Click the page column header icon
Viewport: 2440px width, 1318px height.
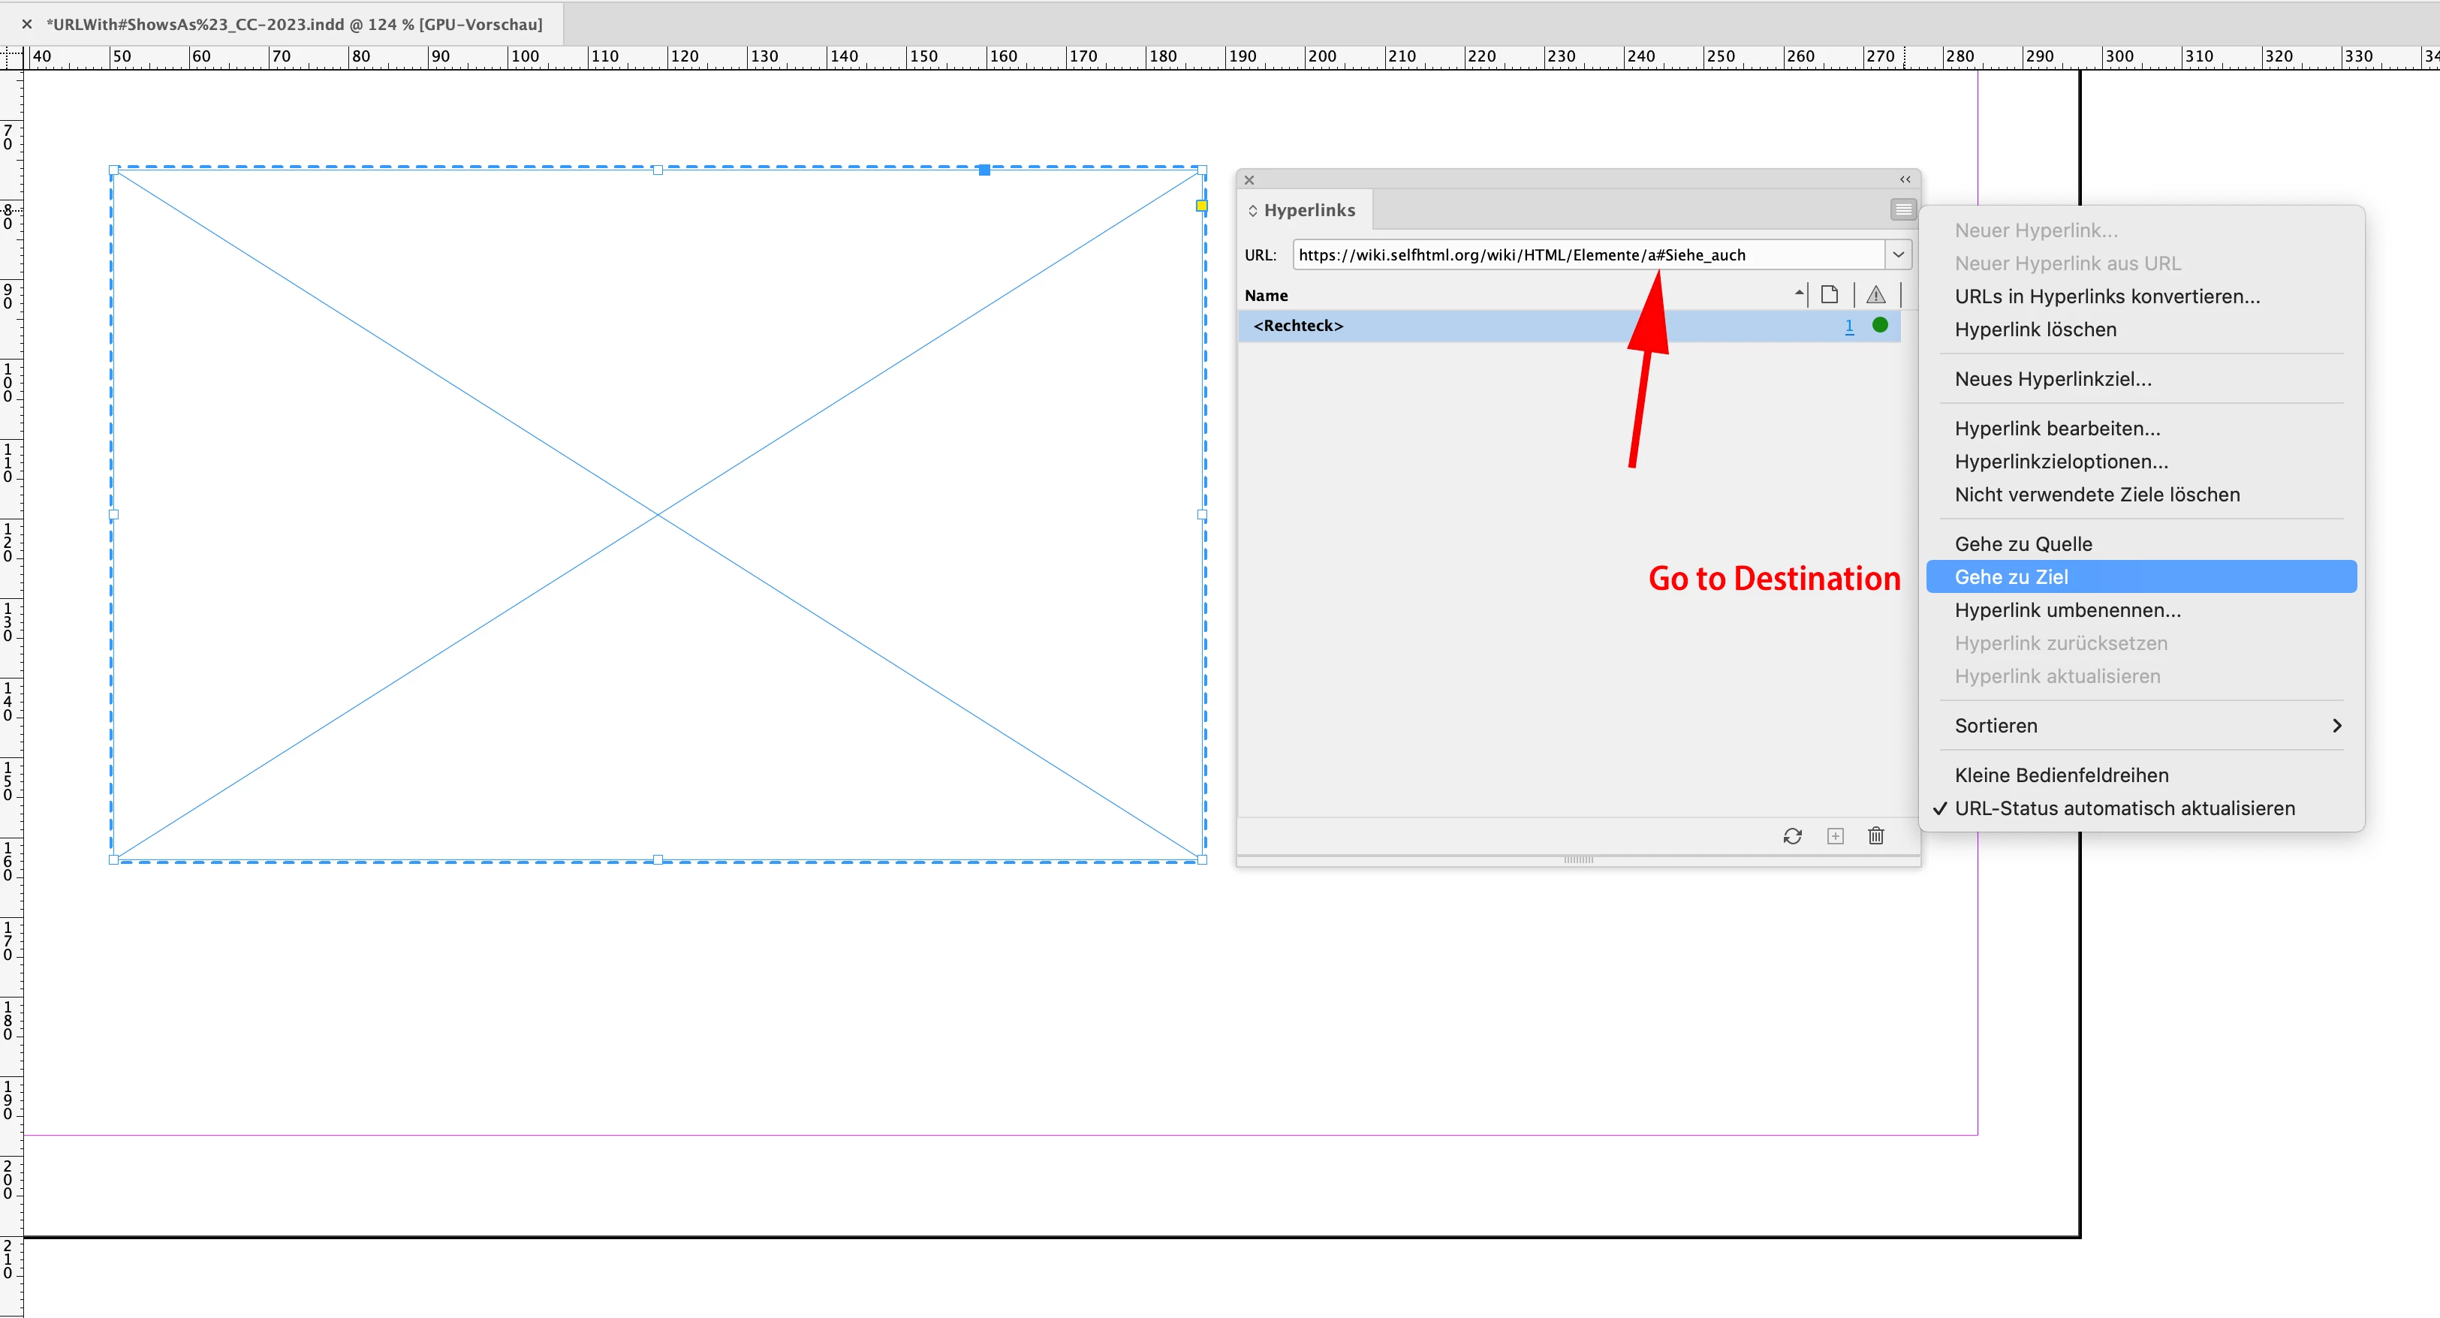tap(1830, 294)
